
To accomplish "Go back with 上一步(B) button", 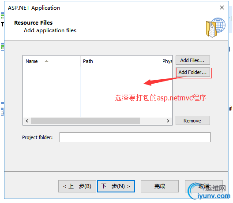I will tap(77, 186).
